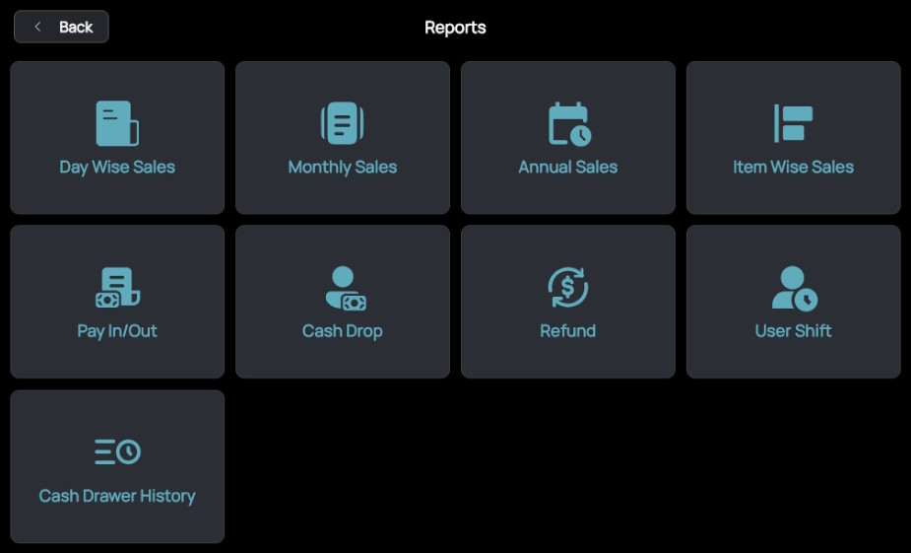Click the 'User Shift' label text
Viewport: 911px width, 553px height.
(794, 331)
